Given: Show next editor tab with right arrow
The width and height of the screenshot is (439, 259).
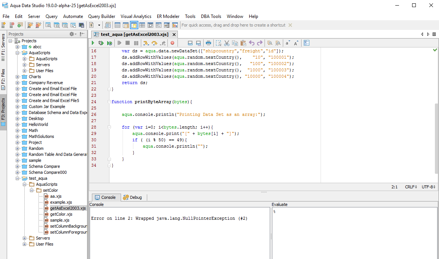Looking at the screenshot, I should point(428,34).
